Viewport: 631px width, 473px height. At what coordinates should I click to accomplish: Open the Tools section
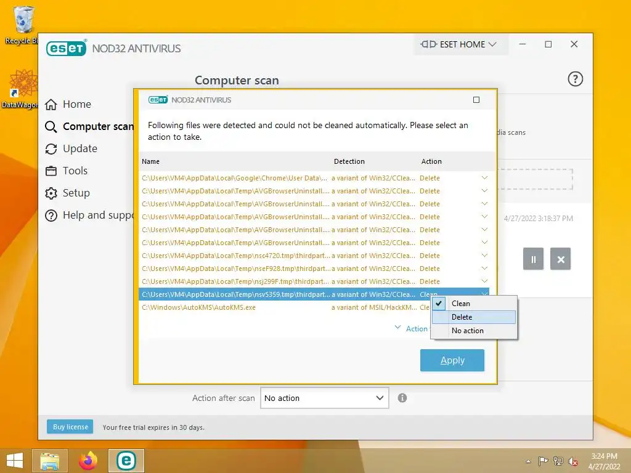coord(75,171)
